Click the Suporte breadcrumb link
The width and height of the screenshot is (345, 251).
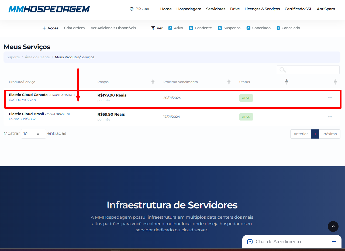click(x=13, y=57)
